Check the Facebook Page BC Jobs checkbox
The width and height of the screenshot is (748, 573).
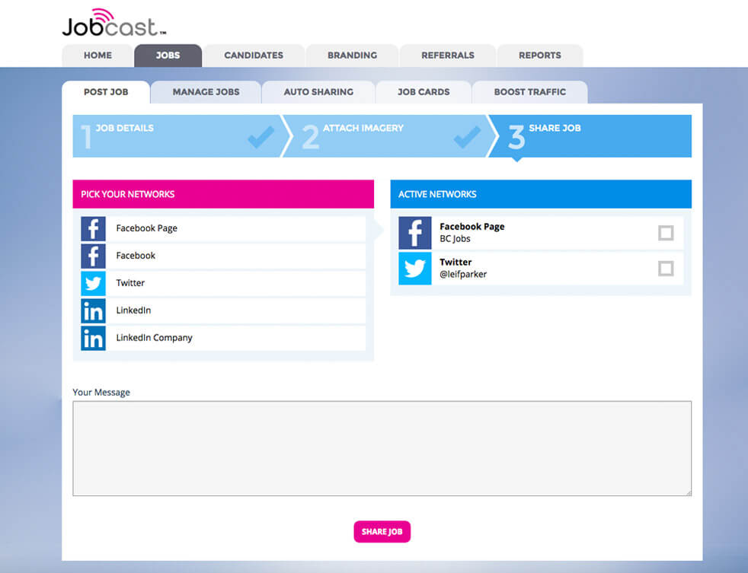coord(666,233)
